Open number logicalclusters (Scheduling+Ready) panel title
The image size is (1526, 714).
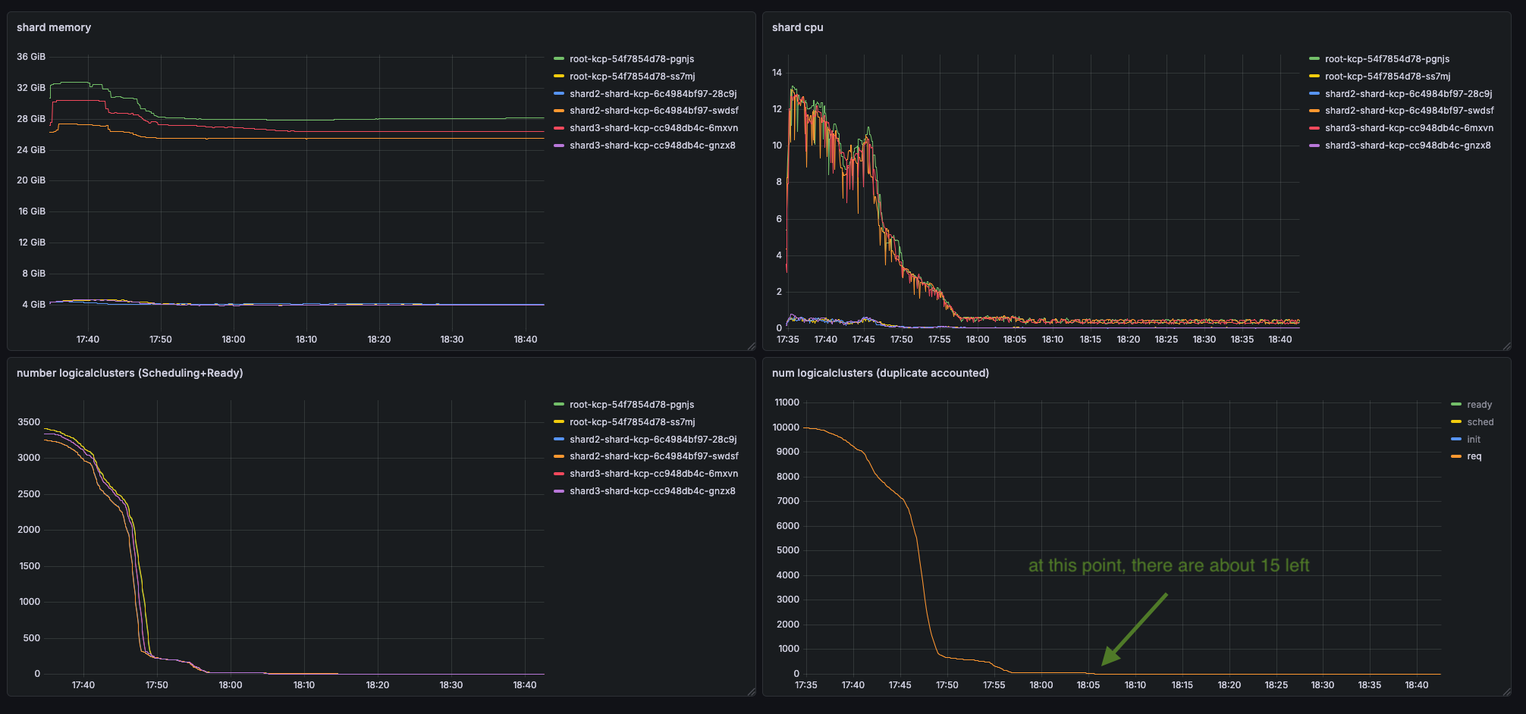tap(130, 373)
